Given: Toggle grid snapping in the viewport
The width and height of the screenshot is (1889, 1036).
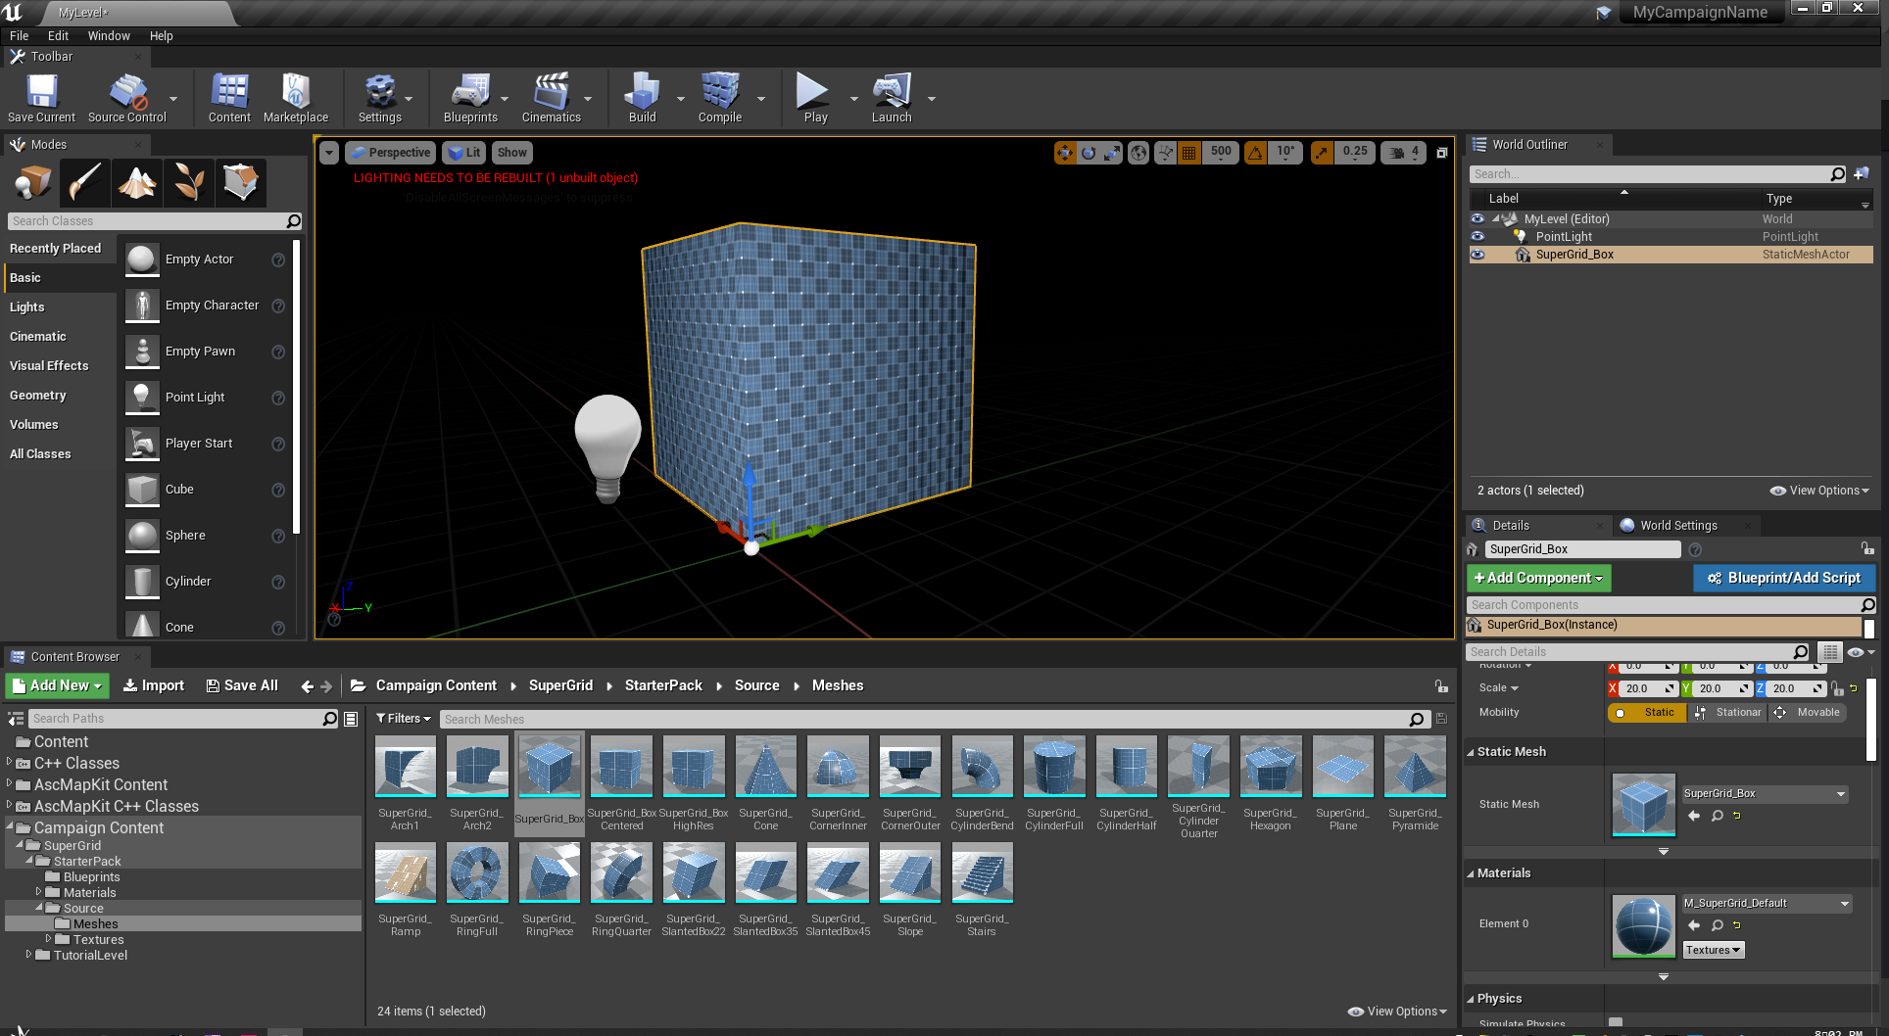Looking at the screenshot, I should pyautogui.click(x=1189, y=153).
